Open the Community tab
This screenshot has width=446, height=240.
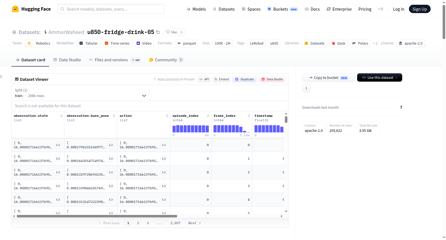pos(166,60)
